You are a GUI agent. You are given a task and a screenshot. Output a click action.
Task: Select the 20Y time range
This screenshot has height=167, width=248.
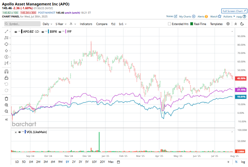(x=102, y=162)
